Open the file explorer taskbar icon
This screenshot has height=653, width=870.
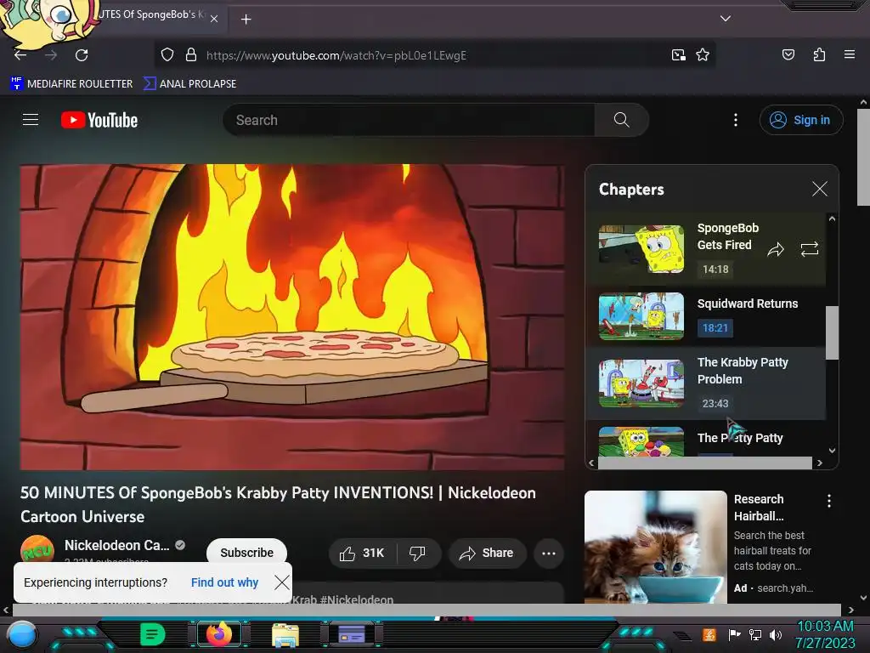click(x=285, y=635)
